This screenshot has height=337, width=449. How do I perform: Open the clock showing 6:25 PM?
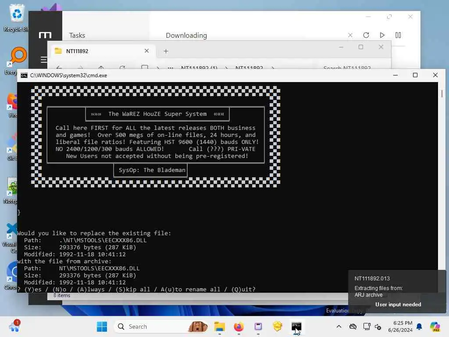tap(400, 326)
